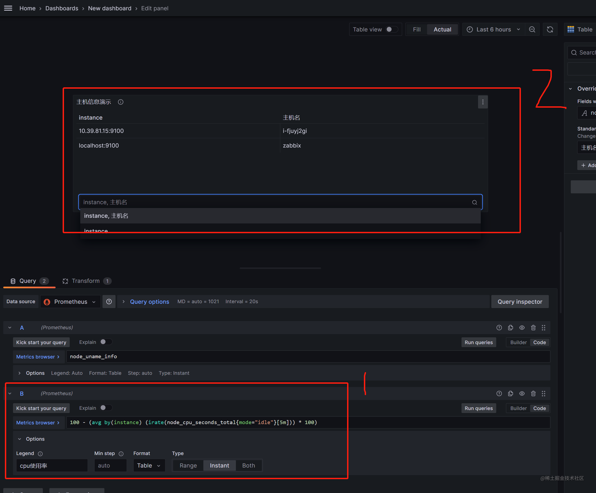Click the refresh dashboard icon
This screenshot has height=493, width=596.
tap(550, 30)
